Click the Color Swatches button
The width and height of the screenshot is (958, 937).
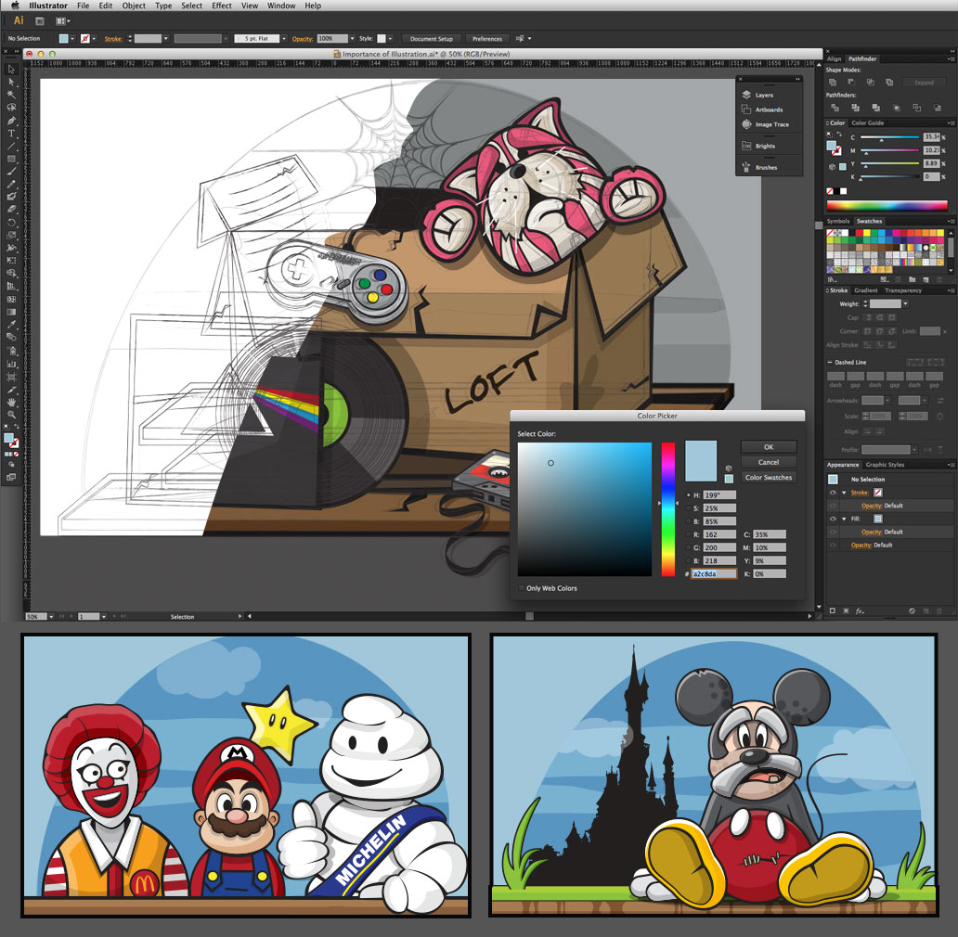tap(769, 478)
